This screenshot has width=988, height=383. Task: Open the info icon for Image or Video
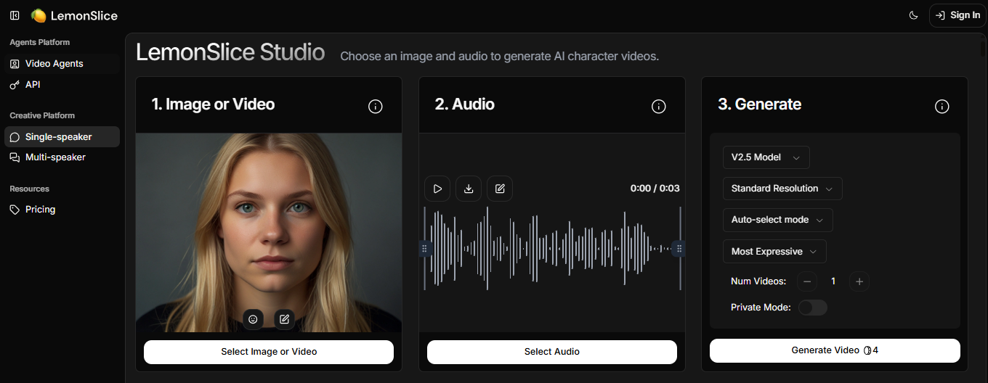(376, 107)
